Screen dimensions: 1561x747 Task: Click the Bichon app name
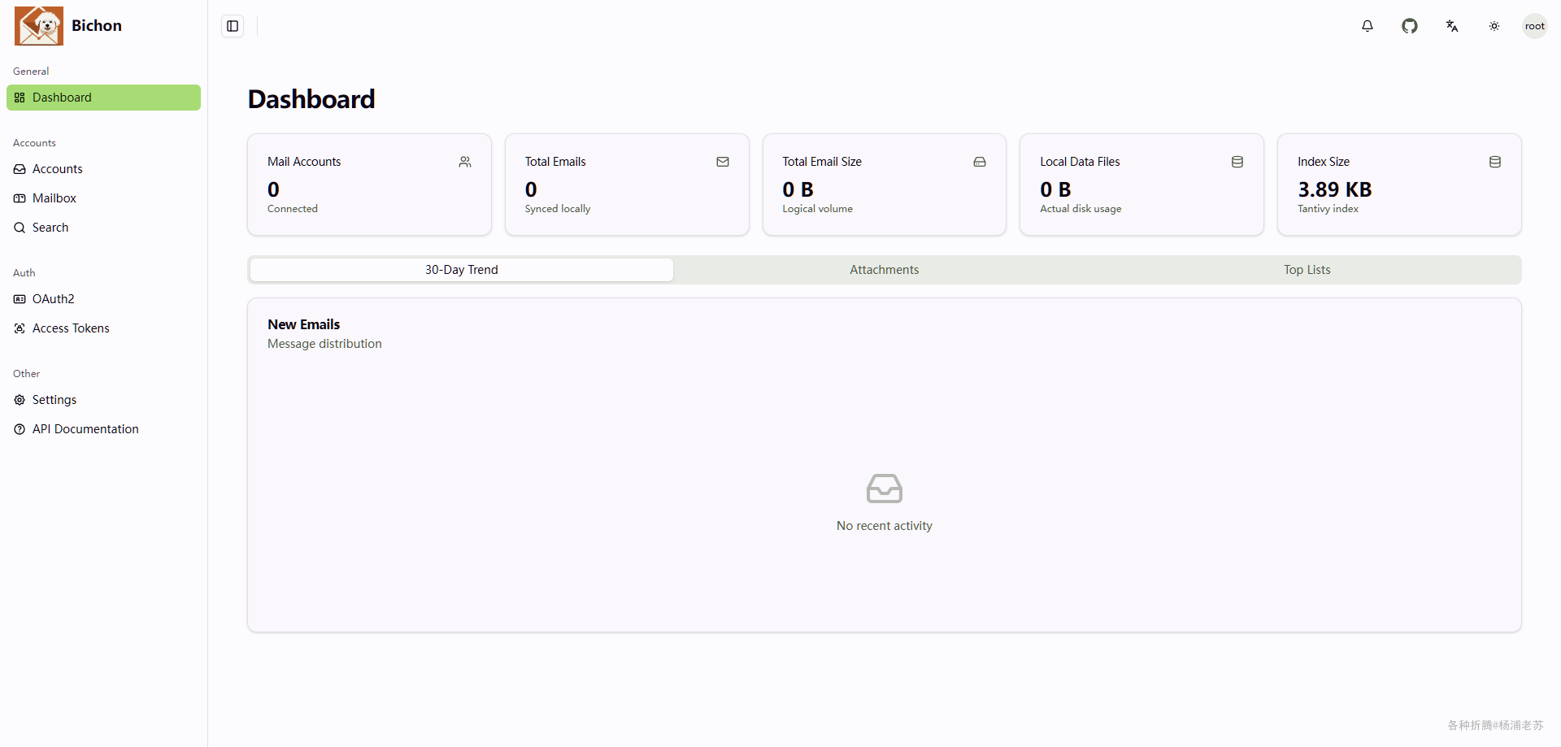97,25
